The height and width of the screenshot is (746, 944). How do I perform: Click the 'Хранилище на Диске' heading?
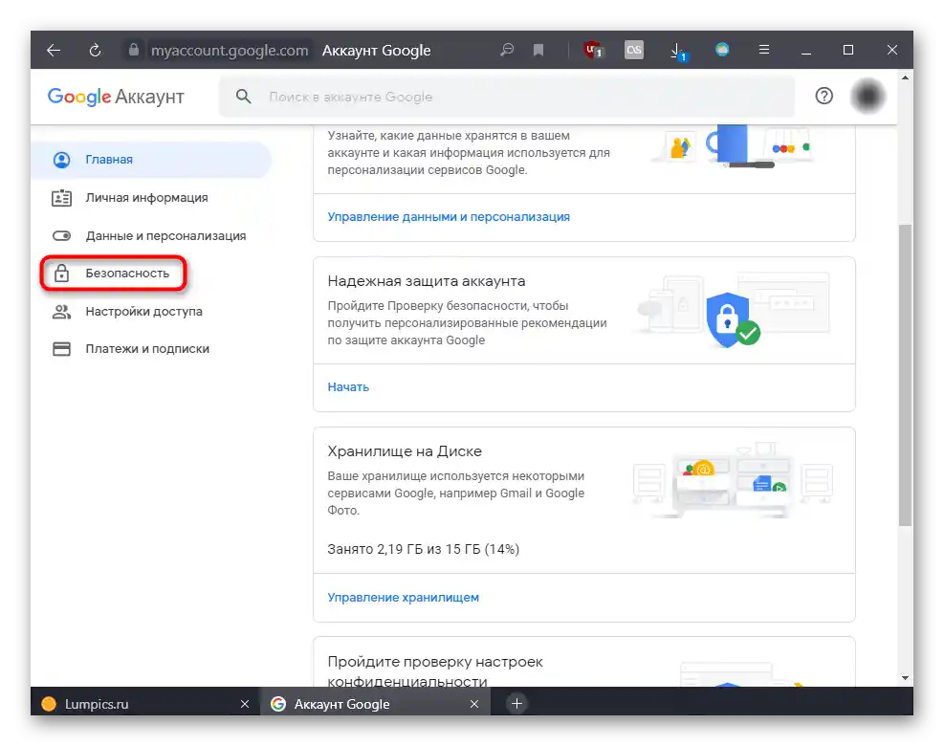click(x=405, y=451)
